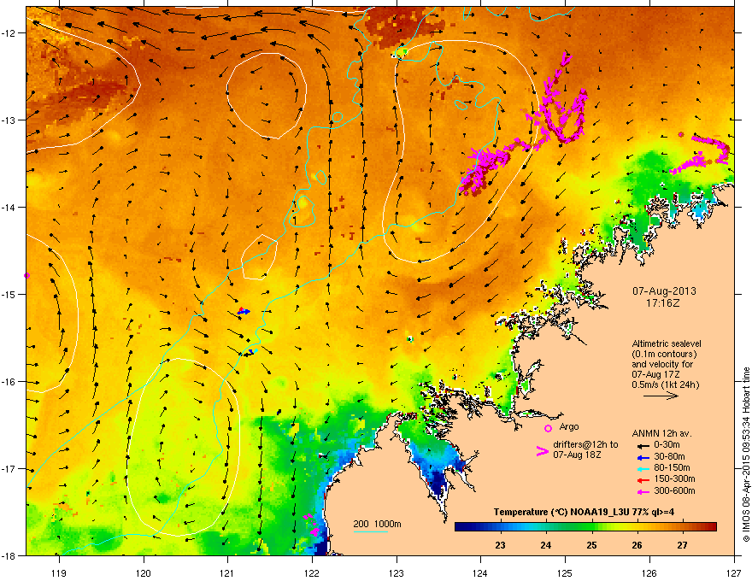The height and width of the screenshot is (581, 752).
Task: Click the colorbar tick label 25
Action: click(x=591, y=545)
